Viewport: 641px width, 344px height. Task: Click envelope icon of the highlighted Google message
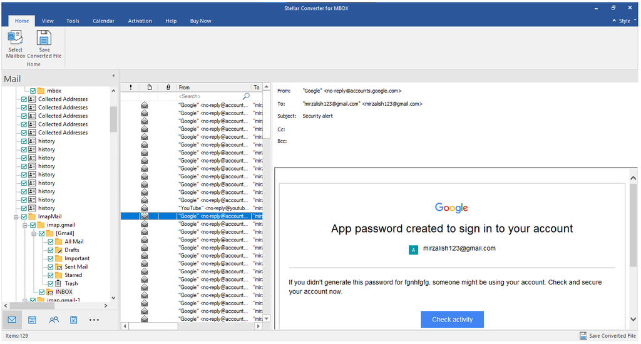[145, 216]
